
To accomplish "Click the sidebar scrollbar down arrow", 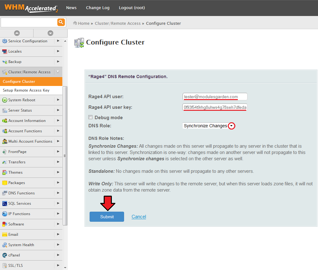I will tap(65, 268).
